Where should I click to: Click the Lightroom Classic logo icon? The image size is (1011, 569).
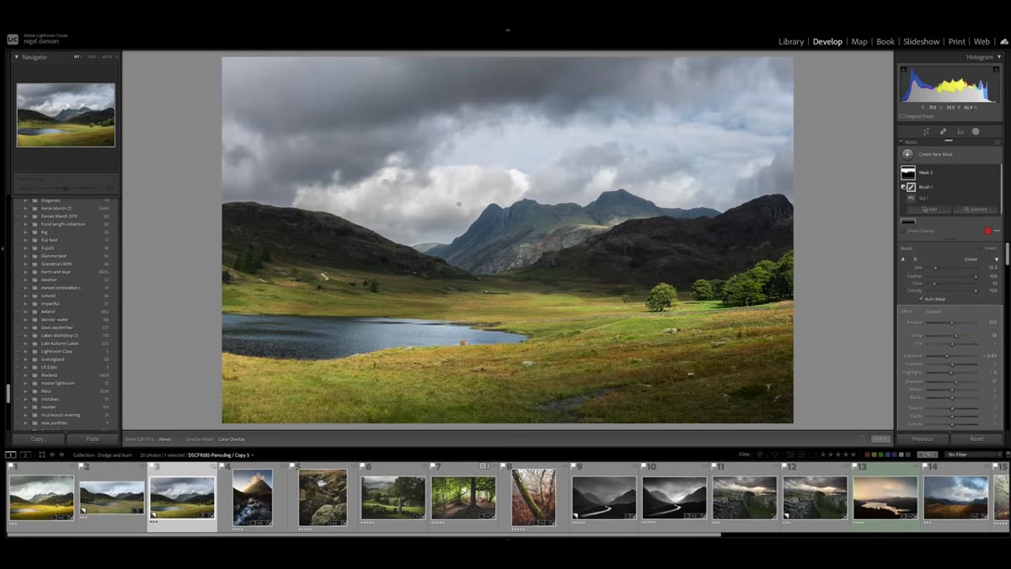tap(13, 39)
